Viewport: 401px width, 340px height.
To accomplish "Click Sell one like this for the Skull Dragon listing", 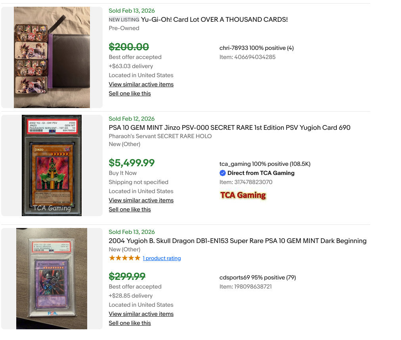I will point(130,323).
